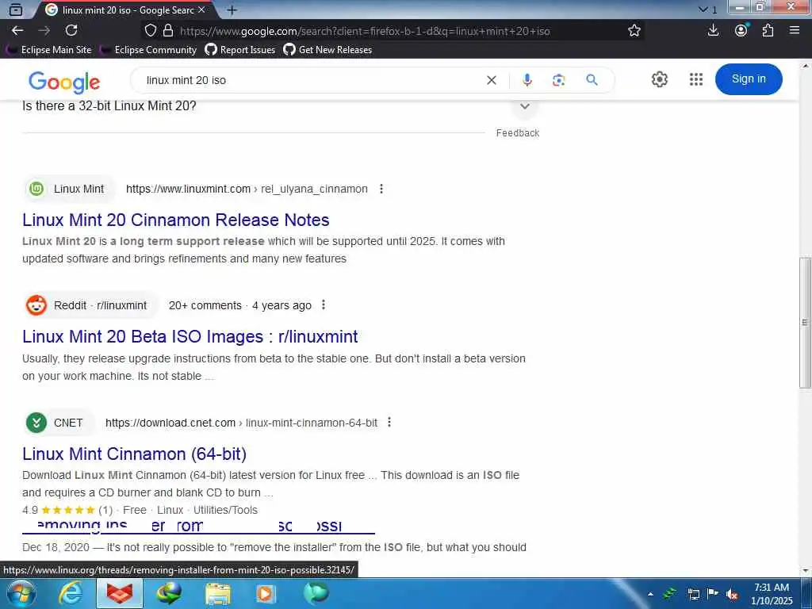Click into the Google search box

click(x=311, y=80)
